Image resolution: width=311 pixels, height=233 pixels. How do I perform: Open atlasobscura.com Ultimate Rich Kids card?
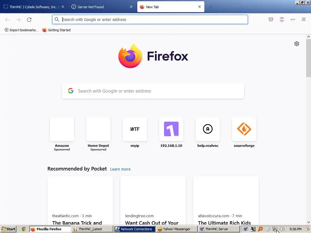[226, 201]
